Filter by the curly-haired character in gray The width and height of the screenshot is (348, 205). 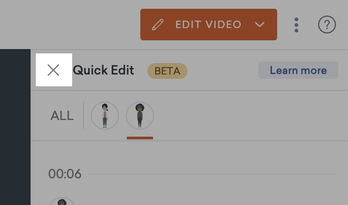[x=140, y=116]
